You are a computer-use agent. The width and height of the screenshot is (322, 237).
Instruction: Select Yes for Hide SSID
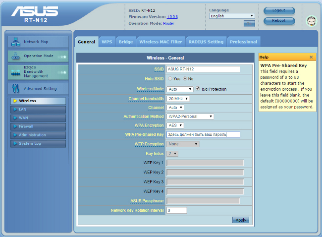(x=170, y=78)
